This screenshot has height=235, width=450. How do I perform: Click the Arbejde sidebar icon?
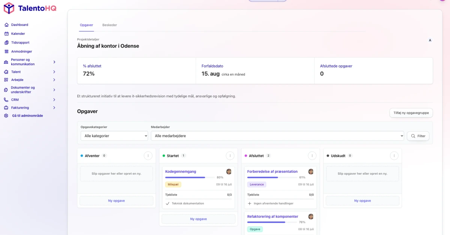click(x=6, y=80)
